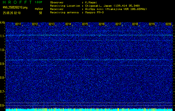The height and width of the screenshot is (111, 175).
Task: Click the 0.6 kHz axis label
Action: click(x=2, y=105)
